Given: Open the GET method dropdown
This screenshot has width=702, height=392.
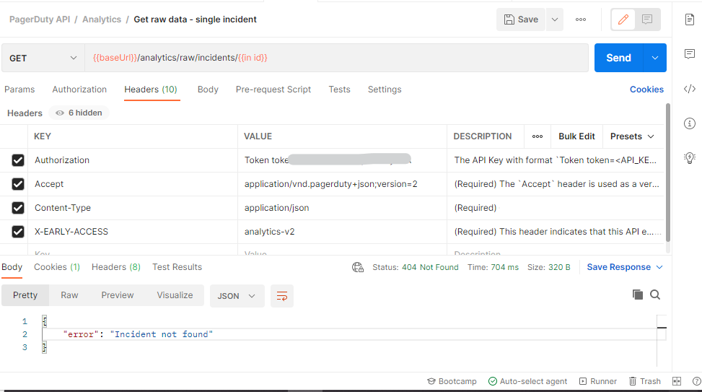Looking at the screenshot, I should click(43, 58).
